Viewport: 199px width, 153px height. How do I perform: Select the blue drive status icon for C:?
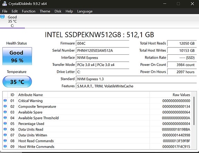pos(2,17)
